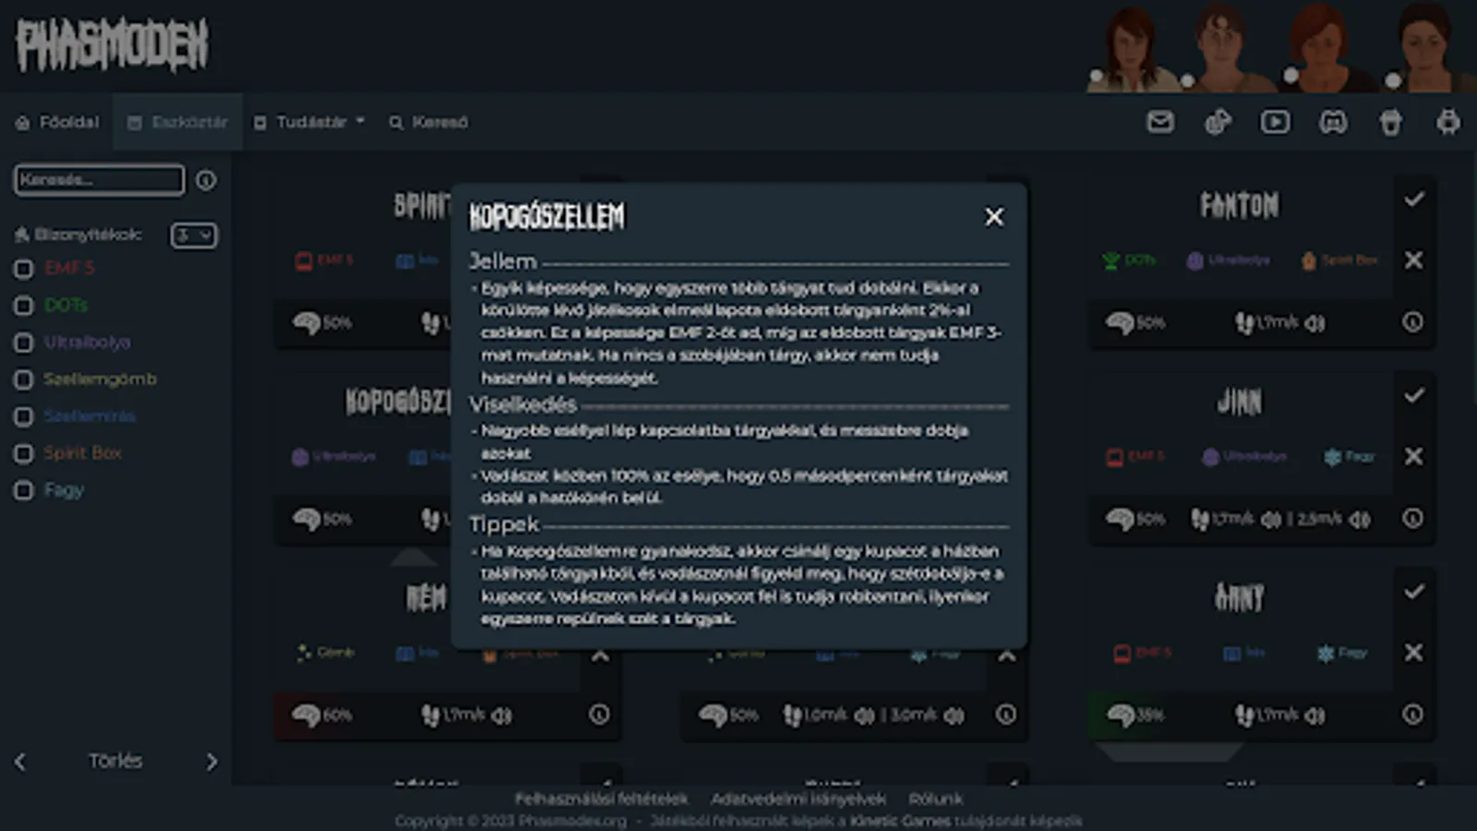
Task: Open the Felhasználási feltételek link
Action: (x=601, y=799)
